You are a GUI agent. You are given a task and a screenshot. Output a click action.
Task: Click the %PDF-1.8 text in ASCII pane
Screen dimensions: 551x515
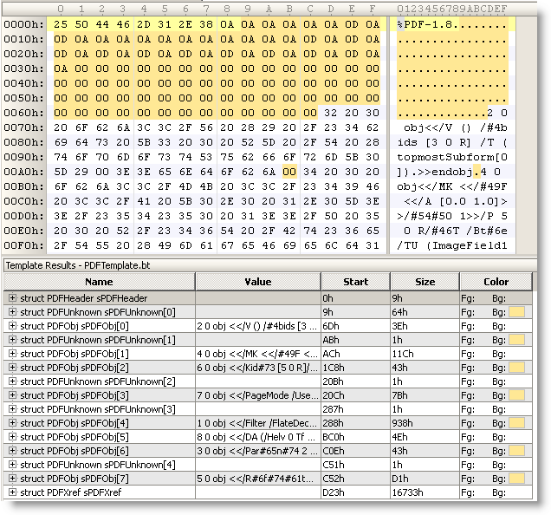[x=427, y=24]
